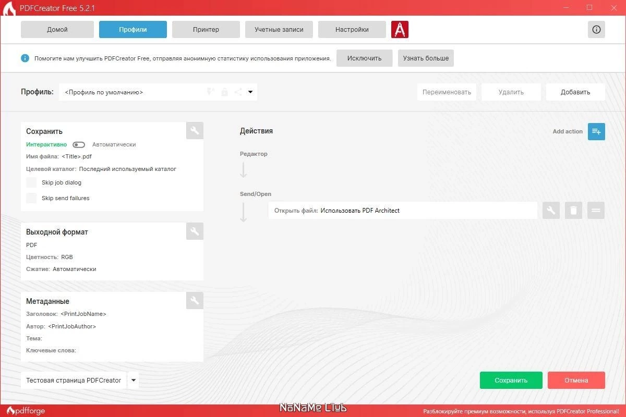This screenshot has width=626, height=417.
Task: Print Тестовая страница PDFCreator
Action: pyautogui.click(x=74, y=380)
